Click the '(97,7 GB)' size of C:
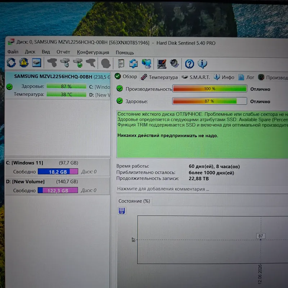The height and width of the screenshot is (288, 288). 68,163
